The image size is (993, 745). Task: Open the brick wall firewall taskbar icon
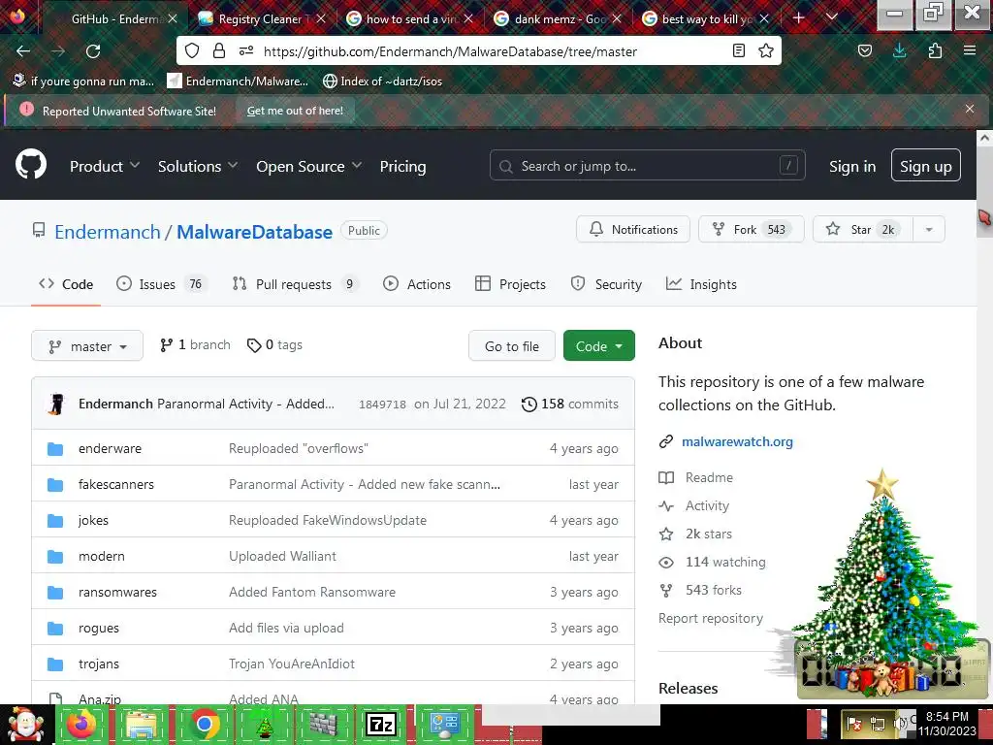click(x=322, y=725)
